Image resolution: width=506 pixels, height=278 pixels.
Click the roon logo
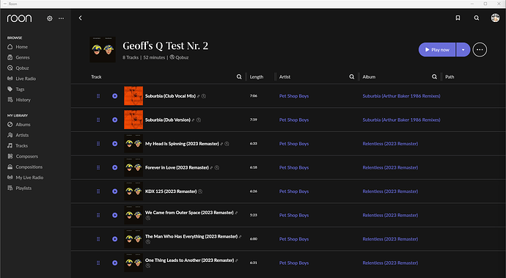(19, 18)
